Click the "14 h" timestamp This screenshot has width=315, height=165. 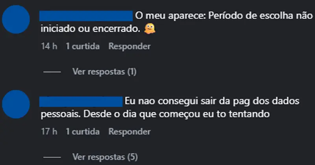click(49, 46)
